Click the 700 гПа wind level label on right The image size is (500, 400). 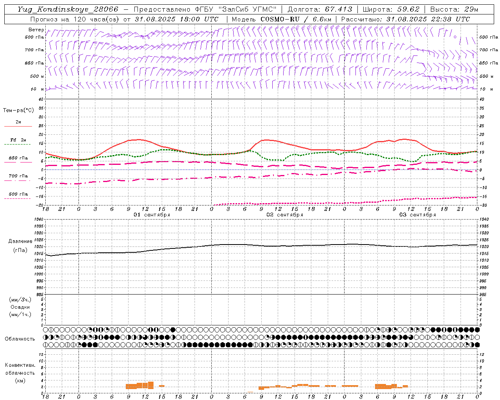pos(489,50)
